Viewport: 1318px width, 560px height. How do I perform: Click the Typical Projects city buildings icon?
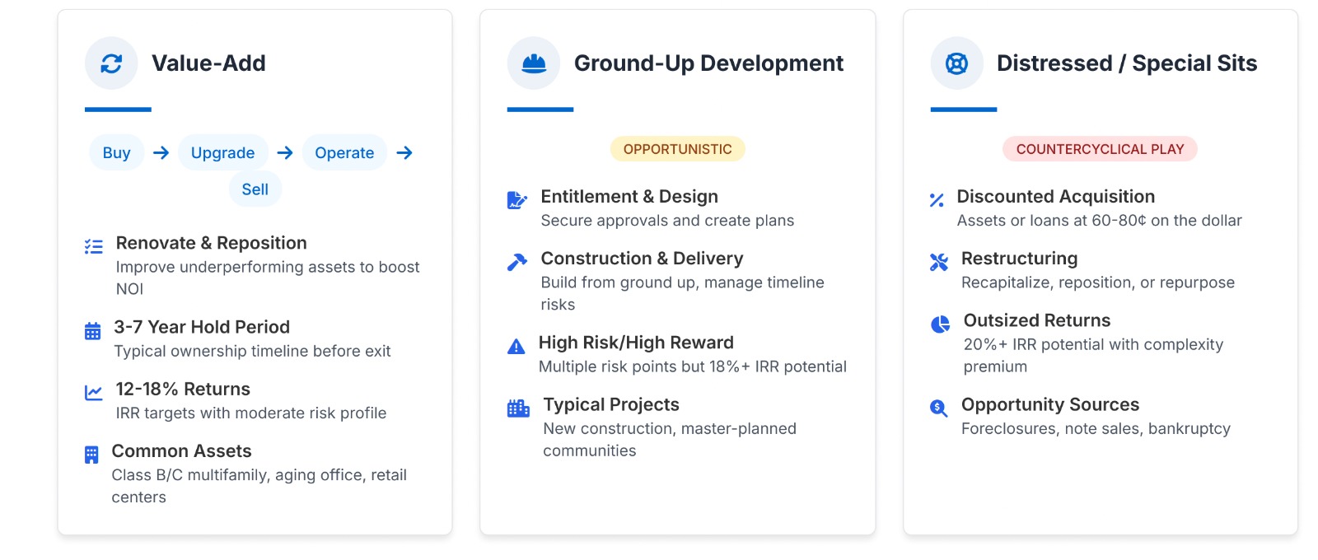[x=518, y=408]
